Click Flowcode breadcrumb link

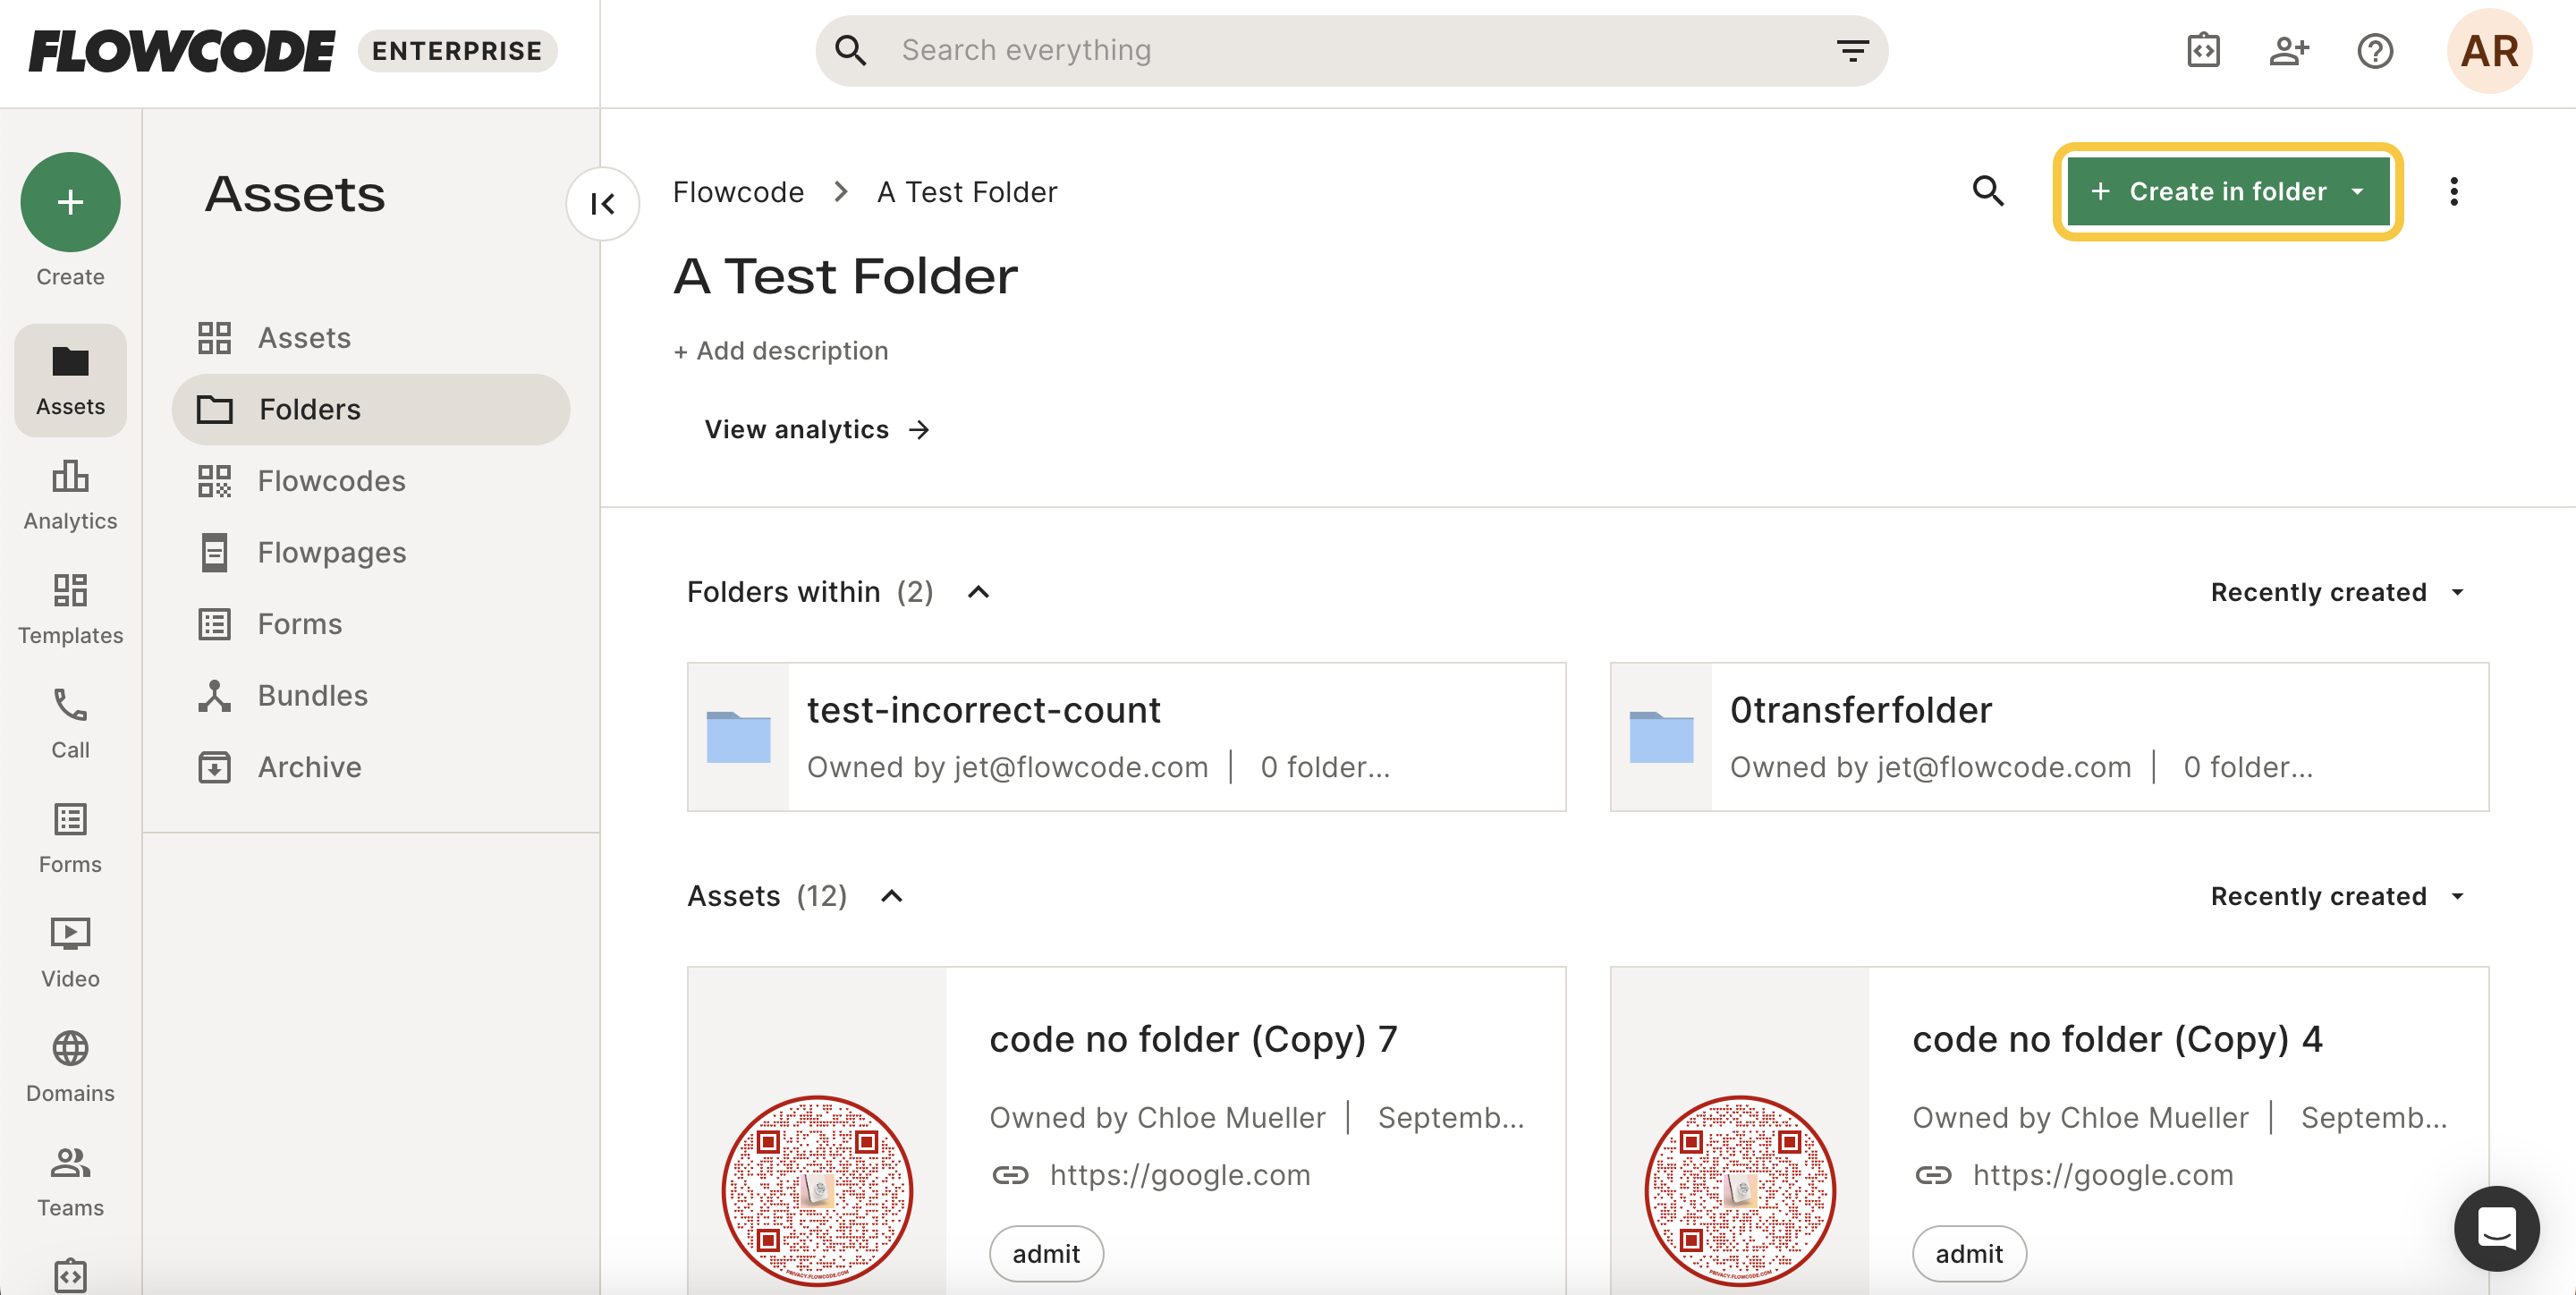coord(738,191)
